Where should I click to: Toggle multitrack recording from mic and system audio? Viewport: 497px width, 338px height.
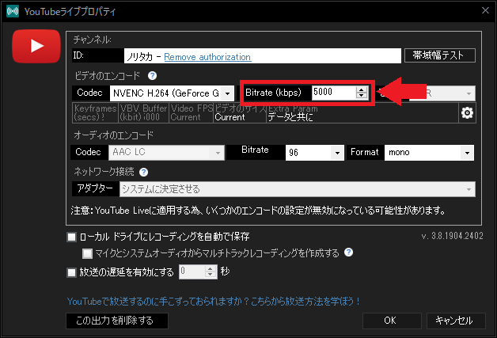click(x=87, y=253)
